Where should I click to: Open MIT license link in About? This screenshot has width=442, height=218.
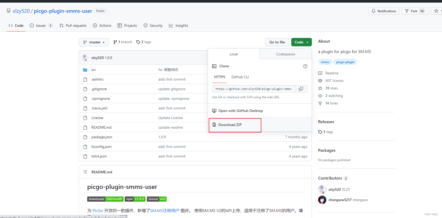(x=334, y=81)
